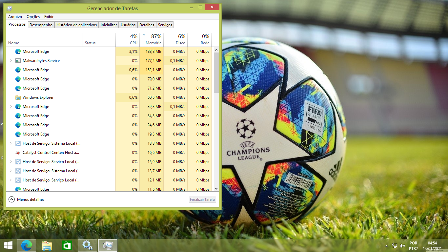Expand the Sistema Local host using 18,8 MB
The width and height of the screenshot is (448, 252).
click(x=10, y=143)
